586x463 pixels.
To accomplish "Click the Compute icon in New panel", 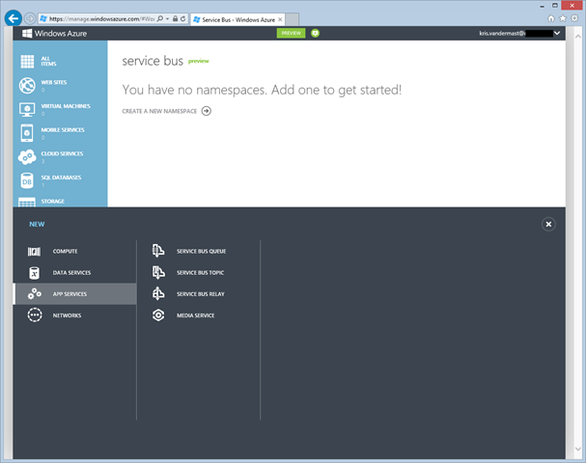I will 34,252.
